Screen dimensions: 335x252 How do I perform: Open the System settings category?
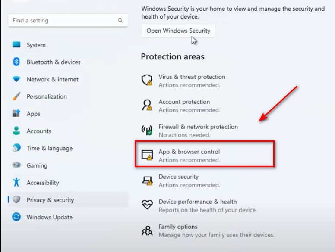tap(36, 45)
